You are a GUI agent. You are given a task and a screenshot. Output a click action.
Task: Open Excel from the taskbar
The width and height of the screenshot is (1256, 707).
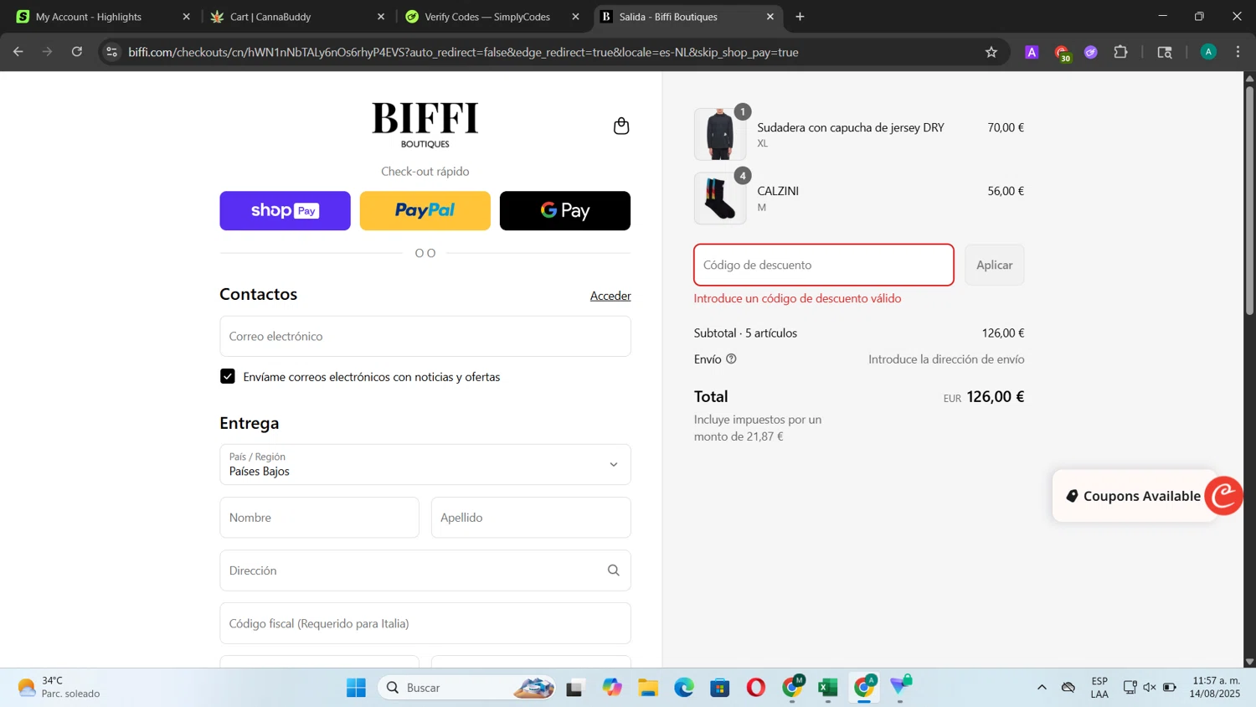click(828, 688)
